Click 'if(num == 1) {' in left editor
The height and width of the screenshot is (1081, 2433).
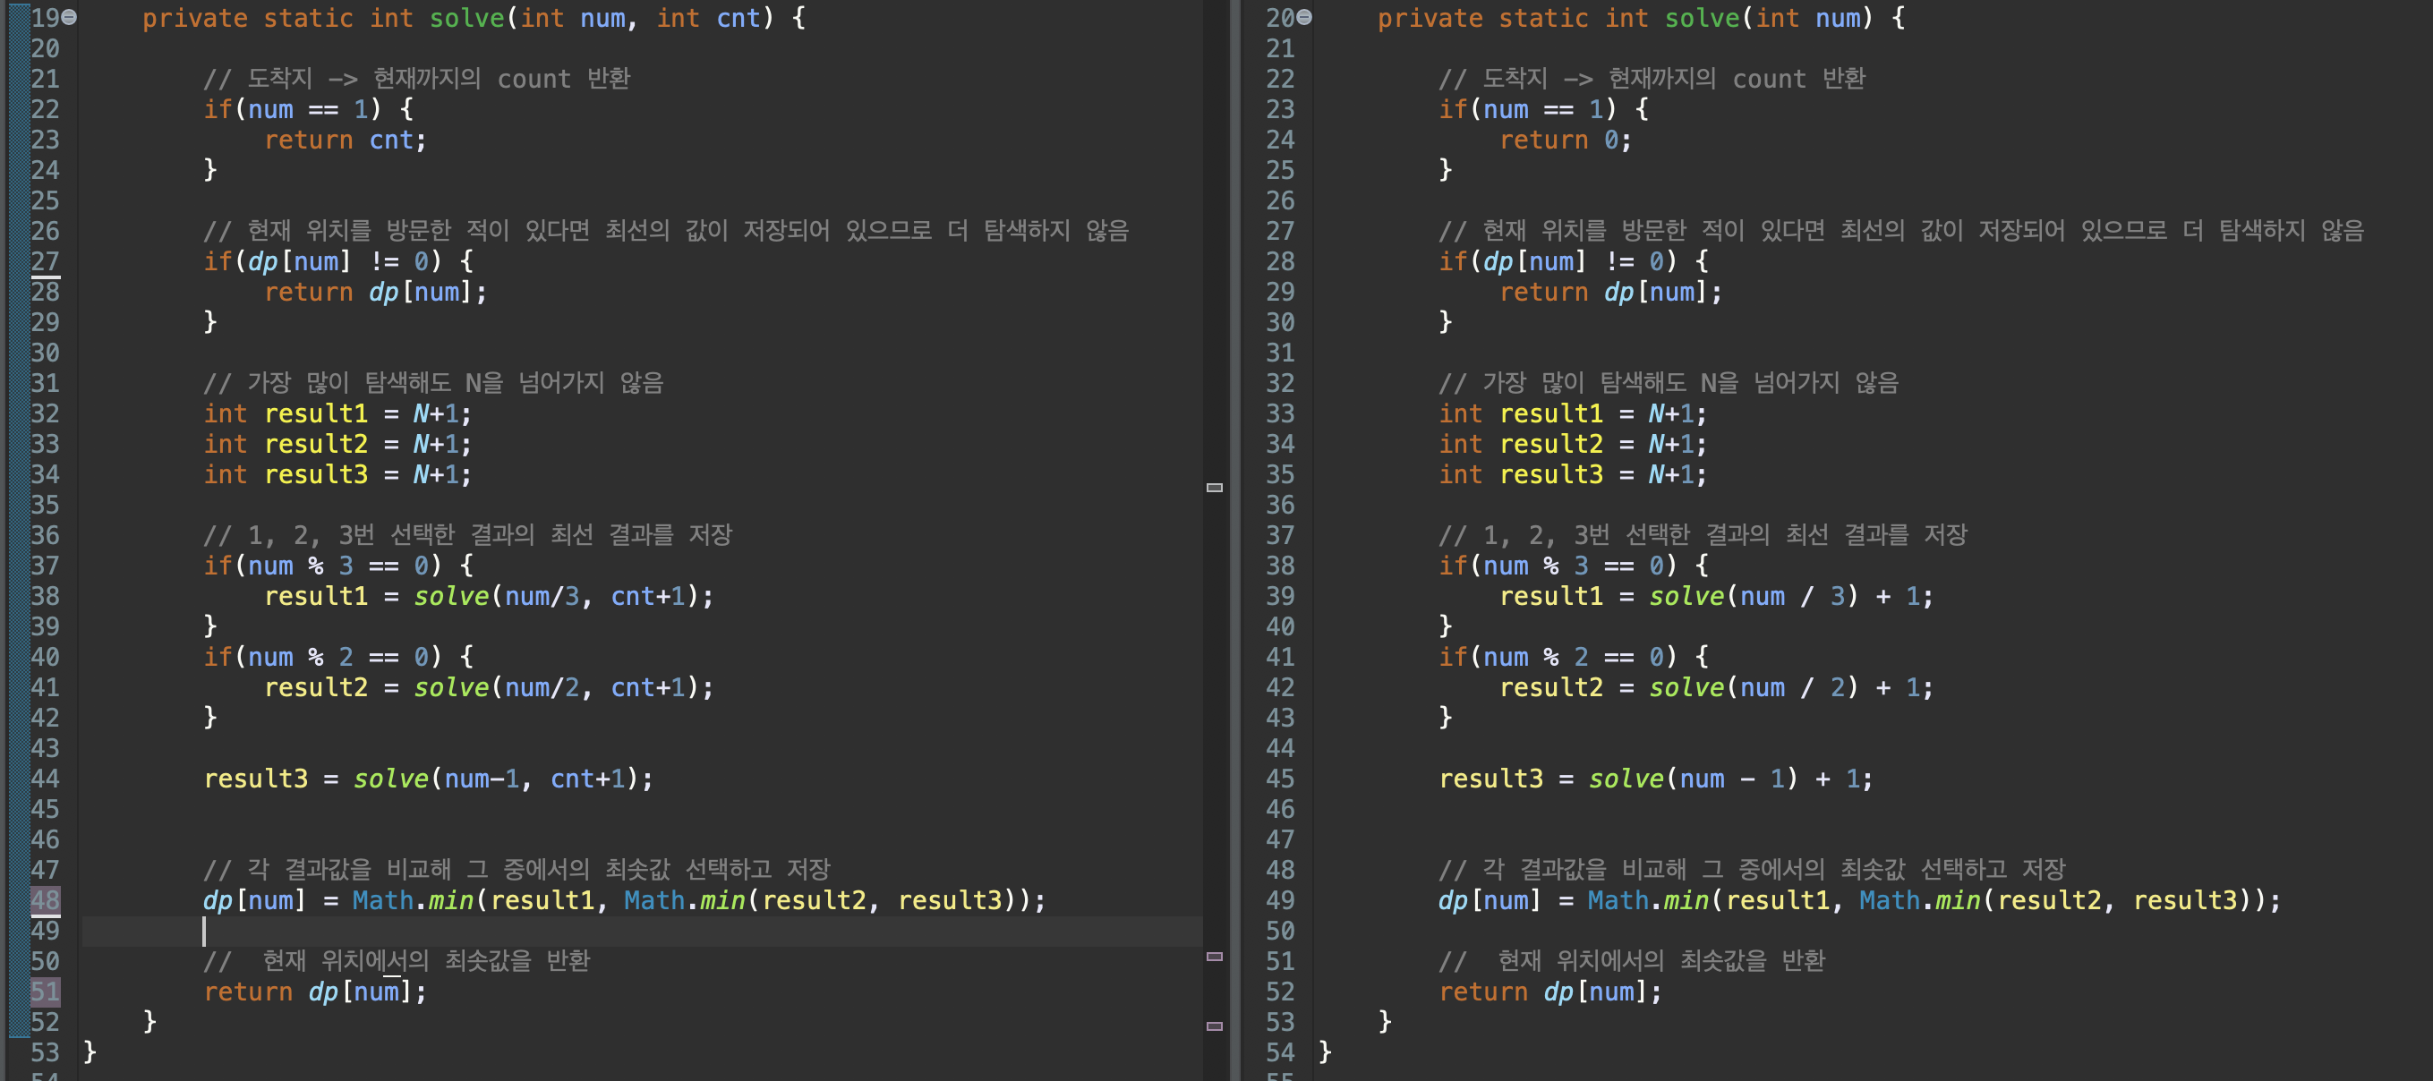[309, 109]
